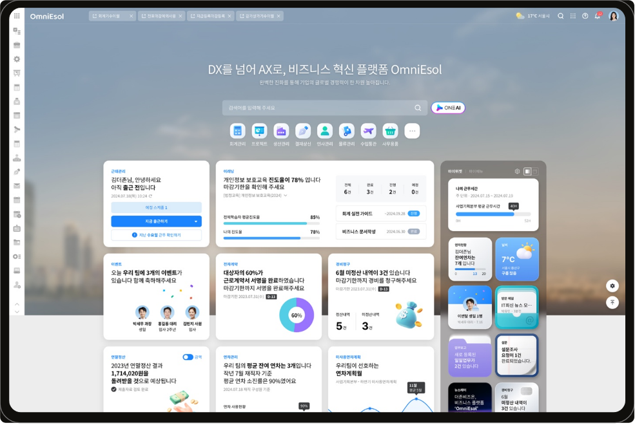Launch the 프로젝트 presentation app icon
635x432 pixels.
pyautogui.click(x=260, y=131)
